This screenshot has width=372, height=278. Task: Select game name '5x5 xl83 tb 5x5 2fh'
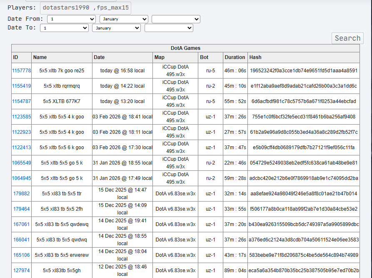point(62,209)
